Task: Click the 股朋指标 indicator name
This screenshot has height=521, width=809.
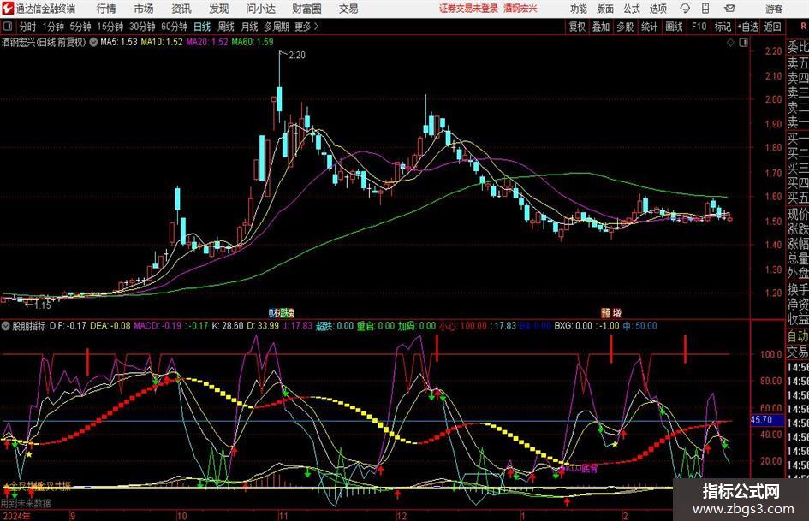Action: point(29,326)
